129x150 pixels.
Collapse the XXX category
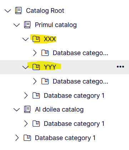coord(26,39)
